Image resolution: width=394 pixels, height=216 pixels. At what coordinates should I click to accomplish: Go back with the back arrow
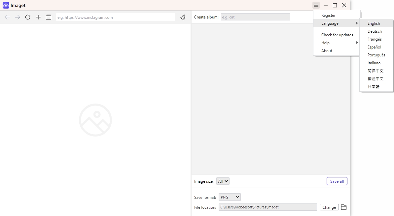[x=8, y=17]
